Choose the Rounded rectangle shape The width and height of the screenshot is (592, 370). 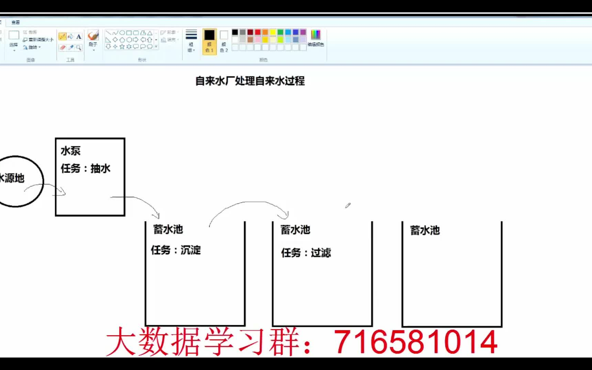[x=136, y=33]
